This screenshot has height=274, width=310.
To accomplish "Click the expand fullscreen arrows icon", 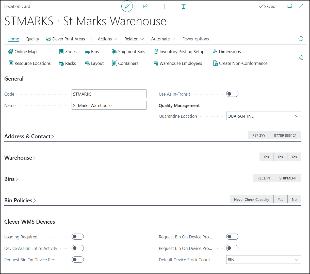I will pyautogui.click(x=301, y=6).
